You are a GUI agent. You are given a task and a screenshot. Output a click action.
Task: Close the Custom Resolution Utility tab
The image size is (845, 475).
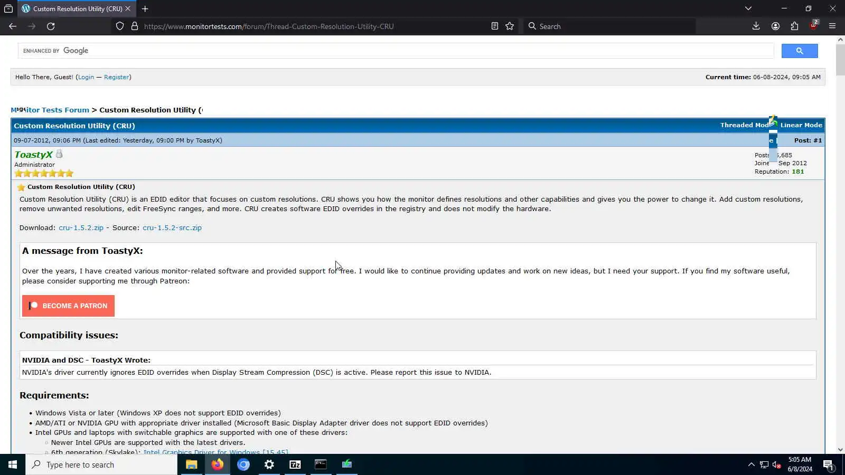click(x=128, y=8)
